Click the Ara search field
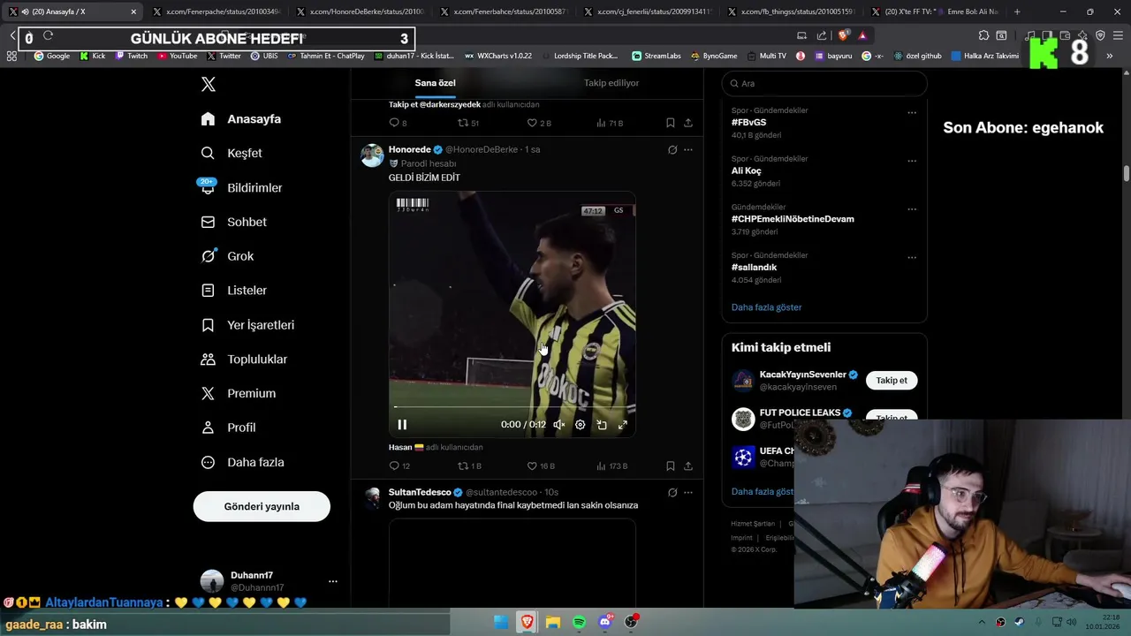 click(824, 83)
